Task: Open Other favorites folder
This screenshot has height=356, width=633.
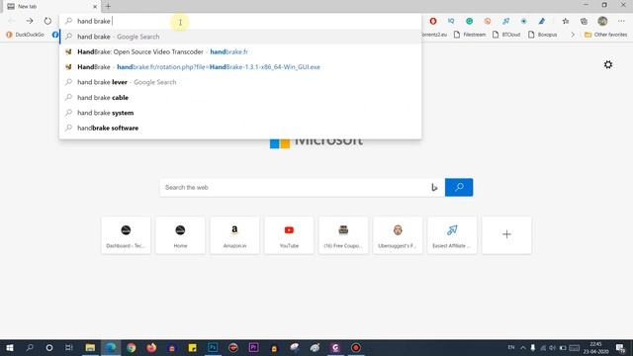Action: point(605,35)
